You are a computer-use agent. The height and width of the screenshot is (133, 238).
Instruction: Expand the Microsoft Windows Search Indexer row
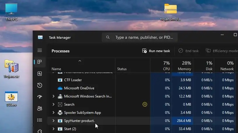[53, 96]
